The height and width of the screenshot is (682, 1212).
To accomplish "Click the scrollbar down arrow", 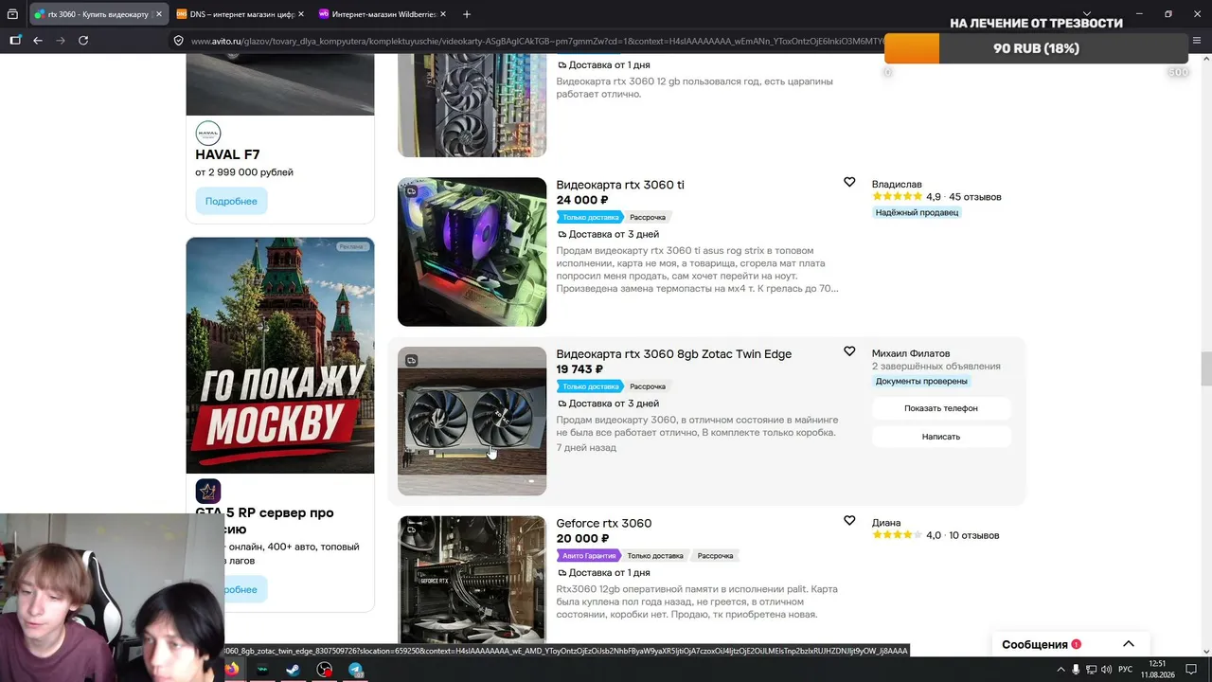I will tap(1205, 654).
